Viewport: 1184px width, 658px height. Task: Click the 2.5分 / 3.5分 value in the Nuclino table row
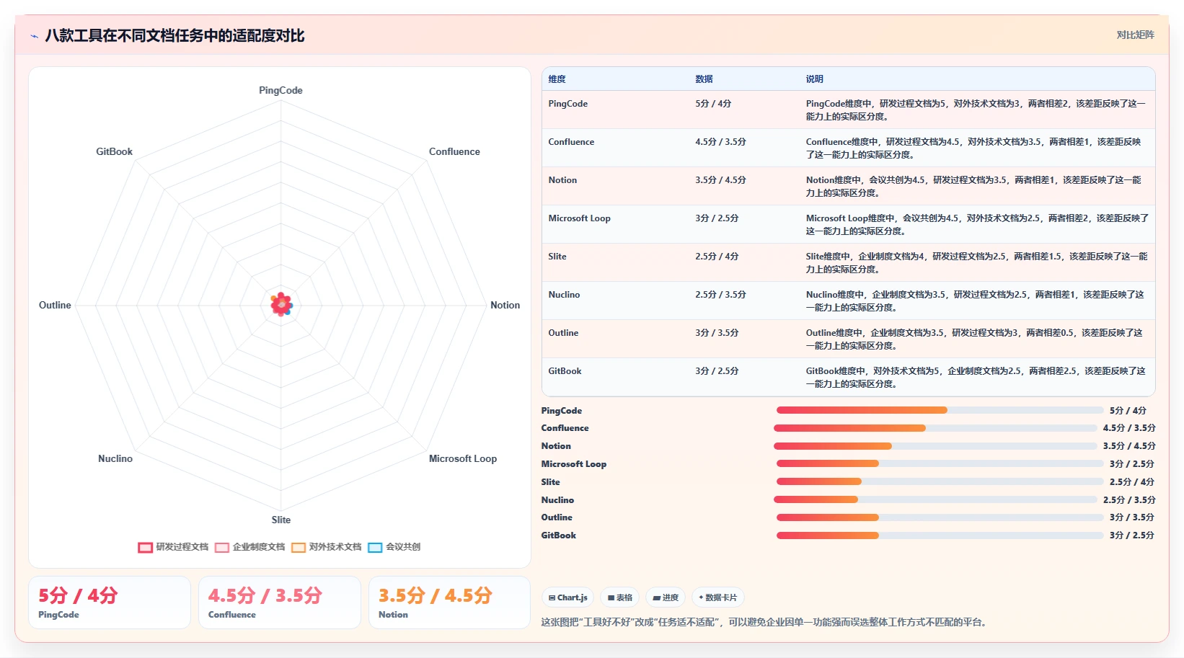[720, 295]
